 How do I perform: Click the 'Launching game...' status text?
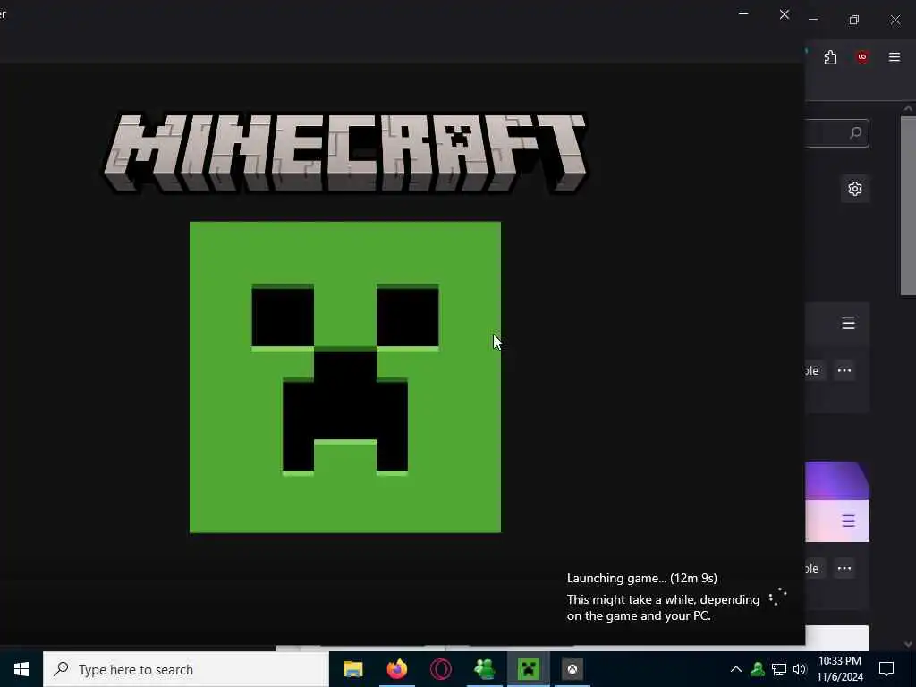641,578
